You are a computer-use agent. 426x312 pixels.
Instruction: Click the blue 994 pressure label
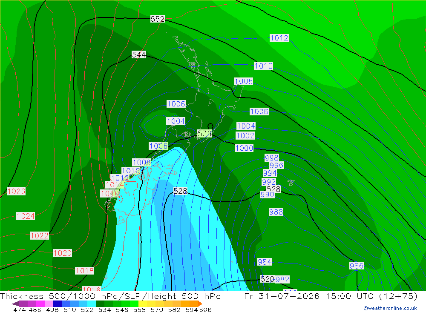coord(270,173)
